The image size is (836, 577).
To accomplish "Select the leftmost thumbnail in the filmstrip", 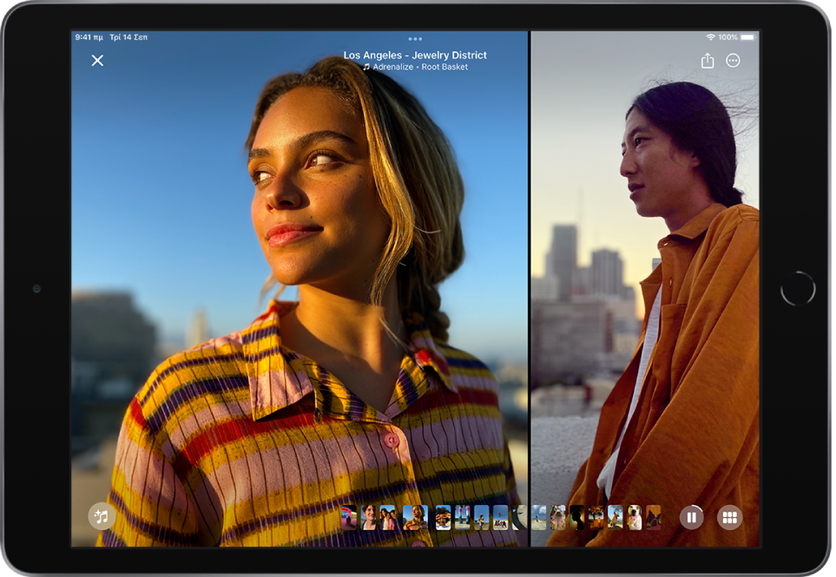I will coord(349,518).
